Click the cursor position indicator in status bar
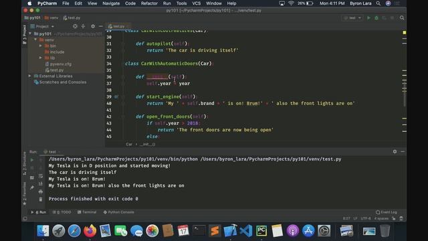The height and width of the screenshot is (241, 428). (x=346, y=218)
